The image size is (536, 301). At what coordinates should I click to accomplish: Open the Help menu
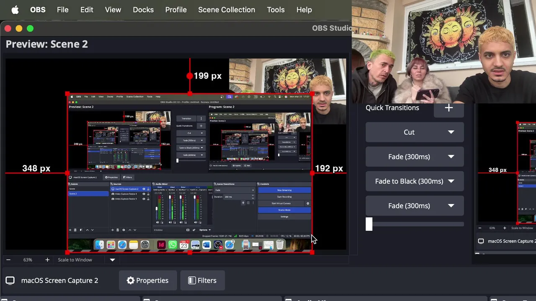[304, 10]
